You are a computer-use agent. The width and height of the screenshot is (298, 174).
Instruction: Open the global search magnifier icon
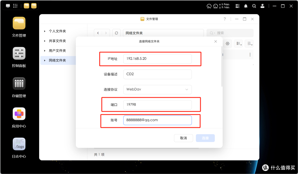click(x=254, y=6)
